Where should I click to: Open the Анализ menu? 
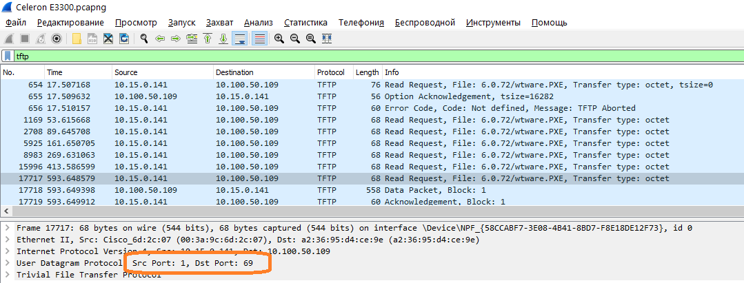pos(258,23)
